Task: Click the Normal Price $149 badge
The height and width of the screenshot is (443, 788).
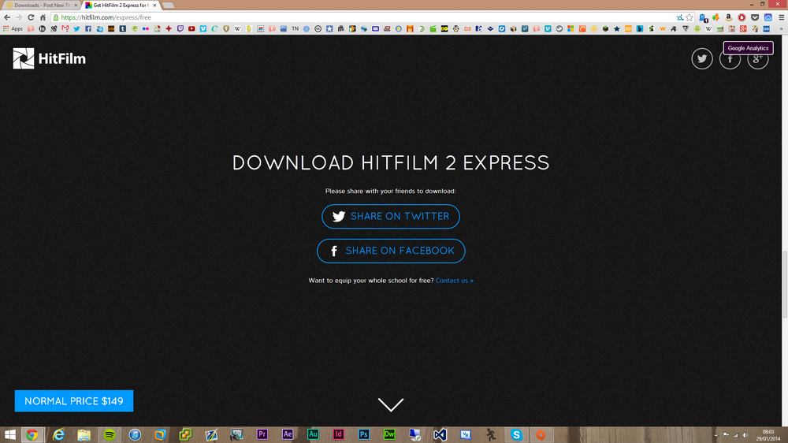Action: [74, 400]
